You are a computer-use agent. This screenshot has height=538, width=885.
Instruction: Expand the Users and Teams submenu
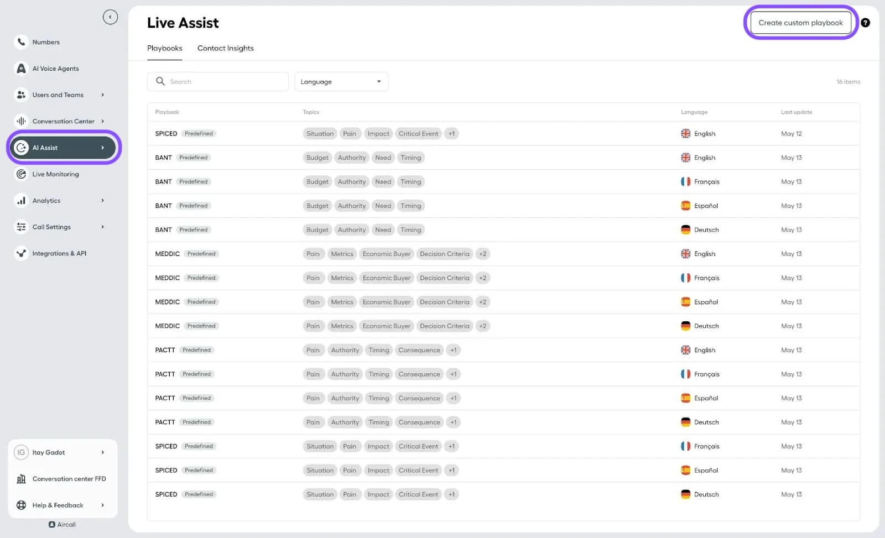click(x=102, y=95)
